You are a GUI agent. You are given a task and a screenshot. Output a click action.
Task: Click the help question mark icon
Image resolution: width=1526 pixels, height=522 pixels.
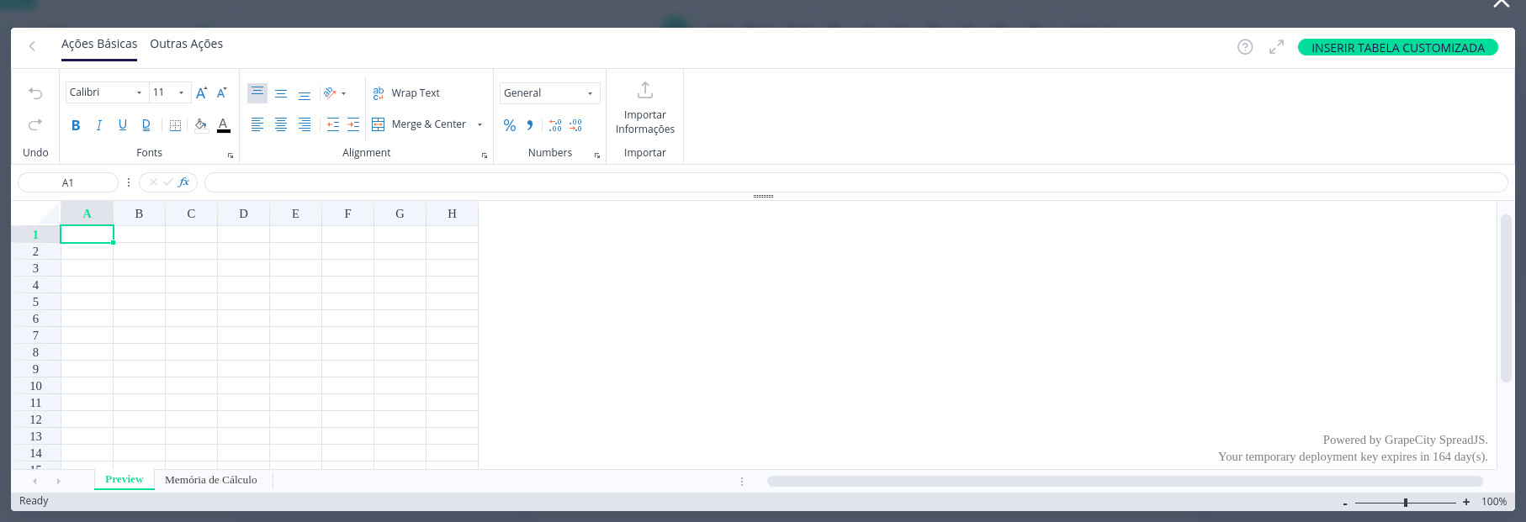tap(1245, 47)
